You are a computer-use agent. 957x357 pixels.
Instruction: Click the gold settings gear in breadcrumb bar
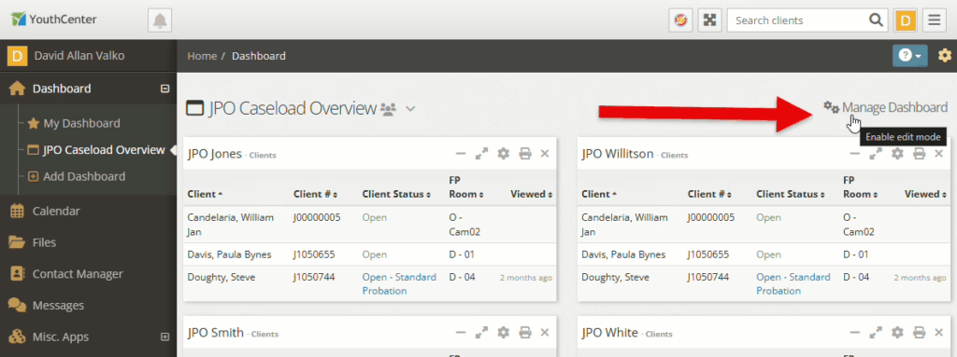coord(944,55)
